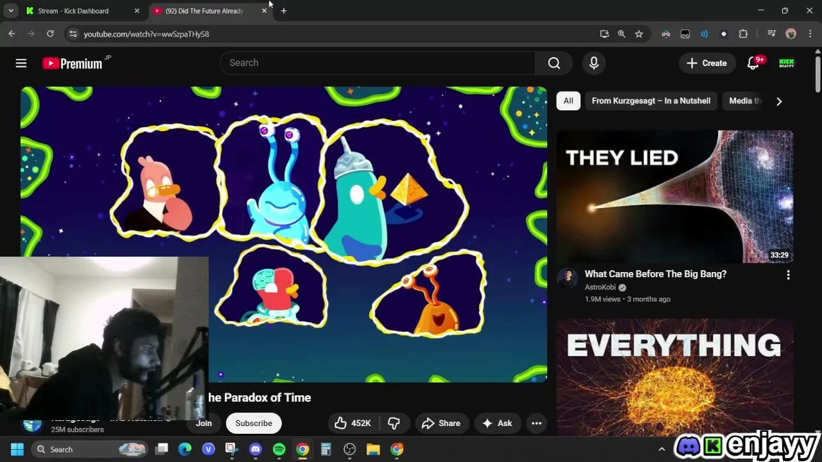Screen dimensions: 822x462
Task: Open media controls in Chrome toolbar
Action: click(772, 34)
